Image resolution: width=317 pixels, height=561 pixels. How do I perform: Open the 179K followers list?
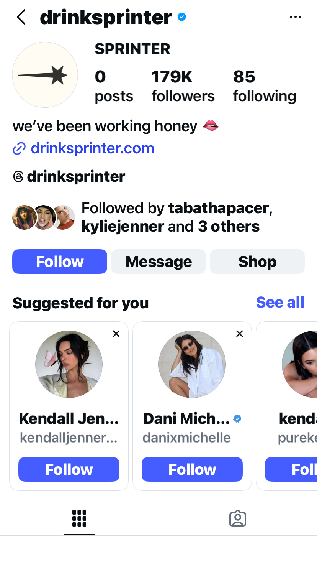183,86
